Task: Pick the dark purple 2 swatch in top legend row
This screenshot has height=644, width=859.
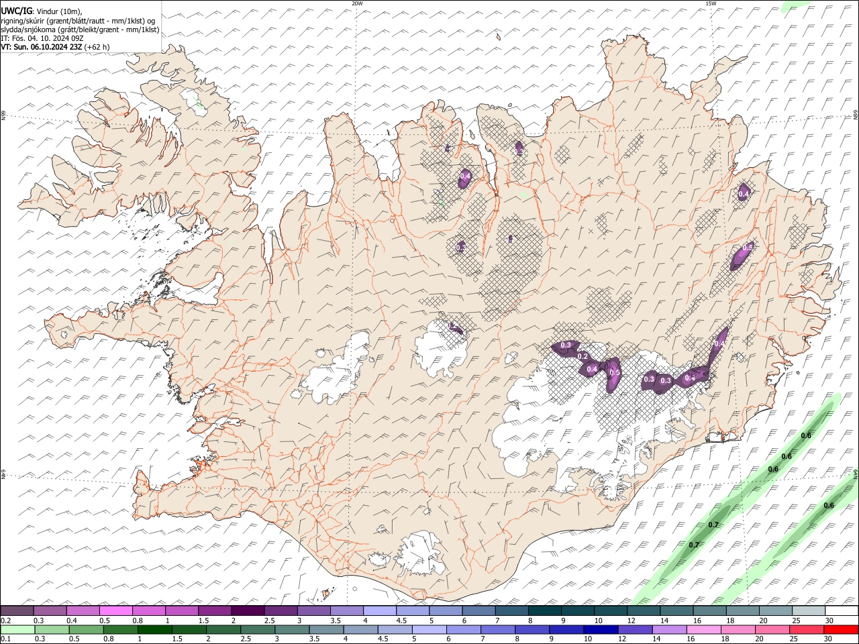Action: [x=248, y=610]
